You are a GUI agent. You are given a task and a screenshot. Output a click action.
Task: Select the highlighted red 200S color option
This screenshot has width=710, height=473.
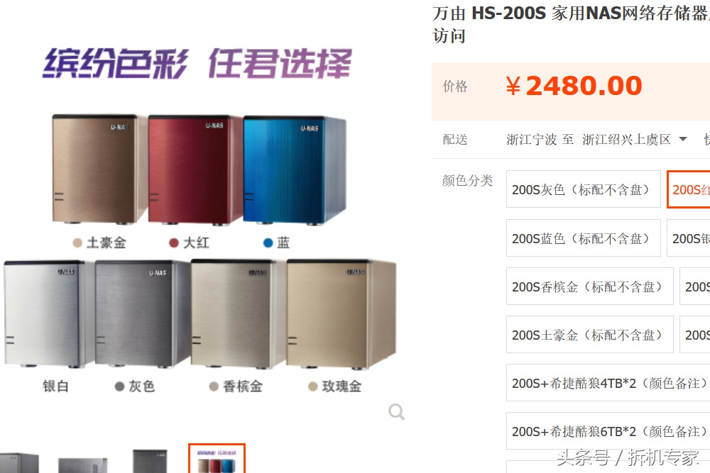pyautogui.click(x=689, y=189)
